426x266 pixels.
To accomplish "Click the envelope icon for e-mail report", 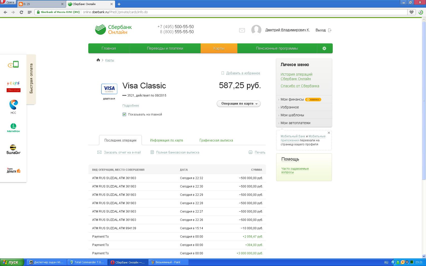I will tap(99, 152).
